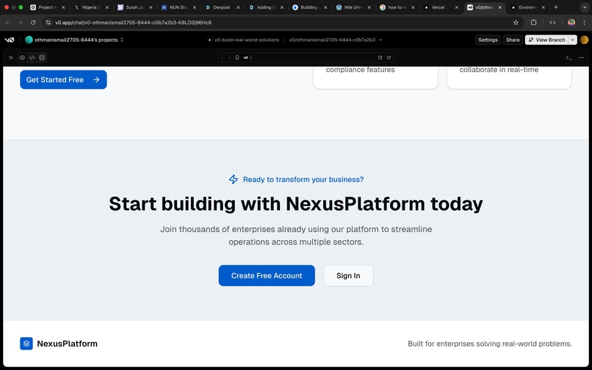Screen dimensions: 592x370
Task: Switch to Devpost tab
Action: point(221,7)
